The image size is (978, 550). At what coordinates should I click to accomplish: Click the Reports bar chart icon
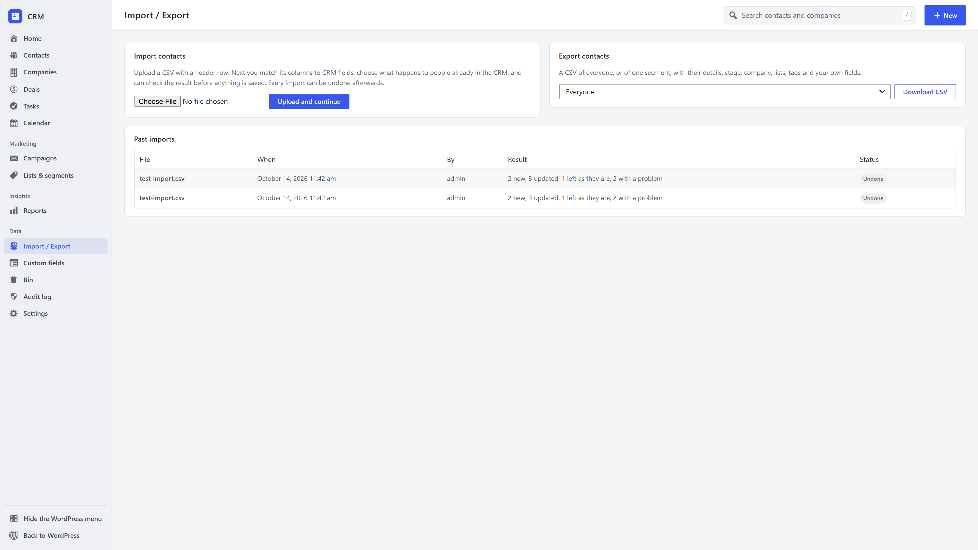click(x=14, y=211)
